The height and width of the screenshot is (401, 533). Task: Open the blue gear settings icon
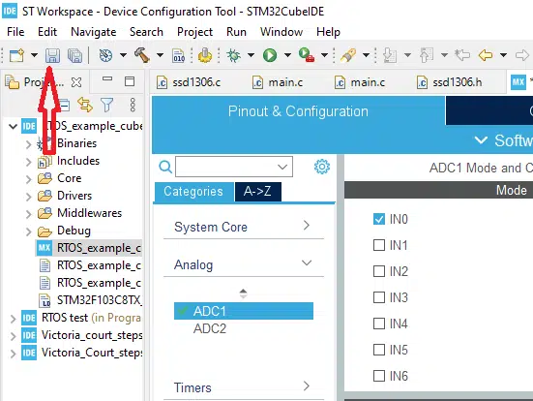tap(322, 167)
